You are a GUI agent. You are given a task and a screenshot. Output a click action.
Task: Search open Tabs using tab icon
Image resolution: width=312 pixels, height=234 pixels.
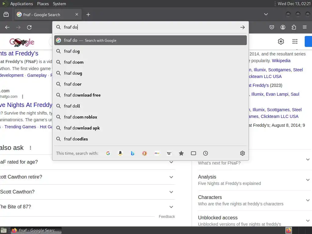tap(193, 153)
